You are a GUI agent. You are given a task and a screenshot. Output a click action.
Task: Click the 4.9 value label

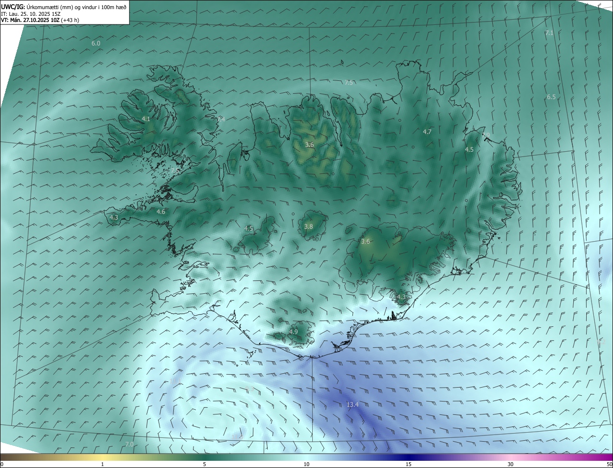[x=294, y=332]
